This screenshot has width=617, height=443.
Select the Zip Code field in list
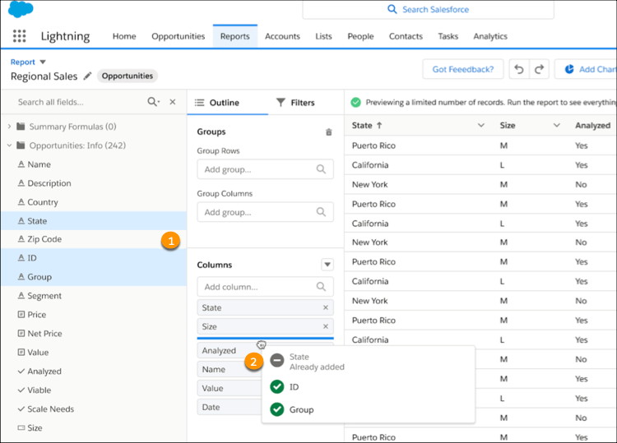point(44,239)
